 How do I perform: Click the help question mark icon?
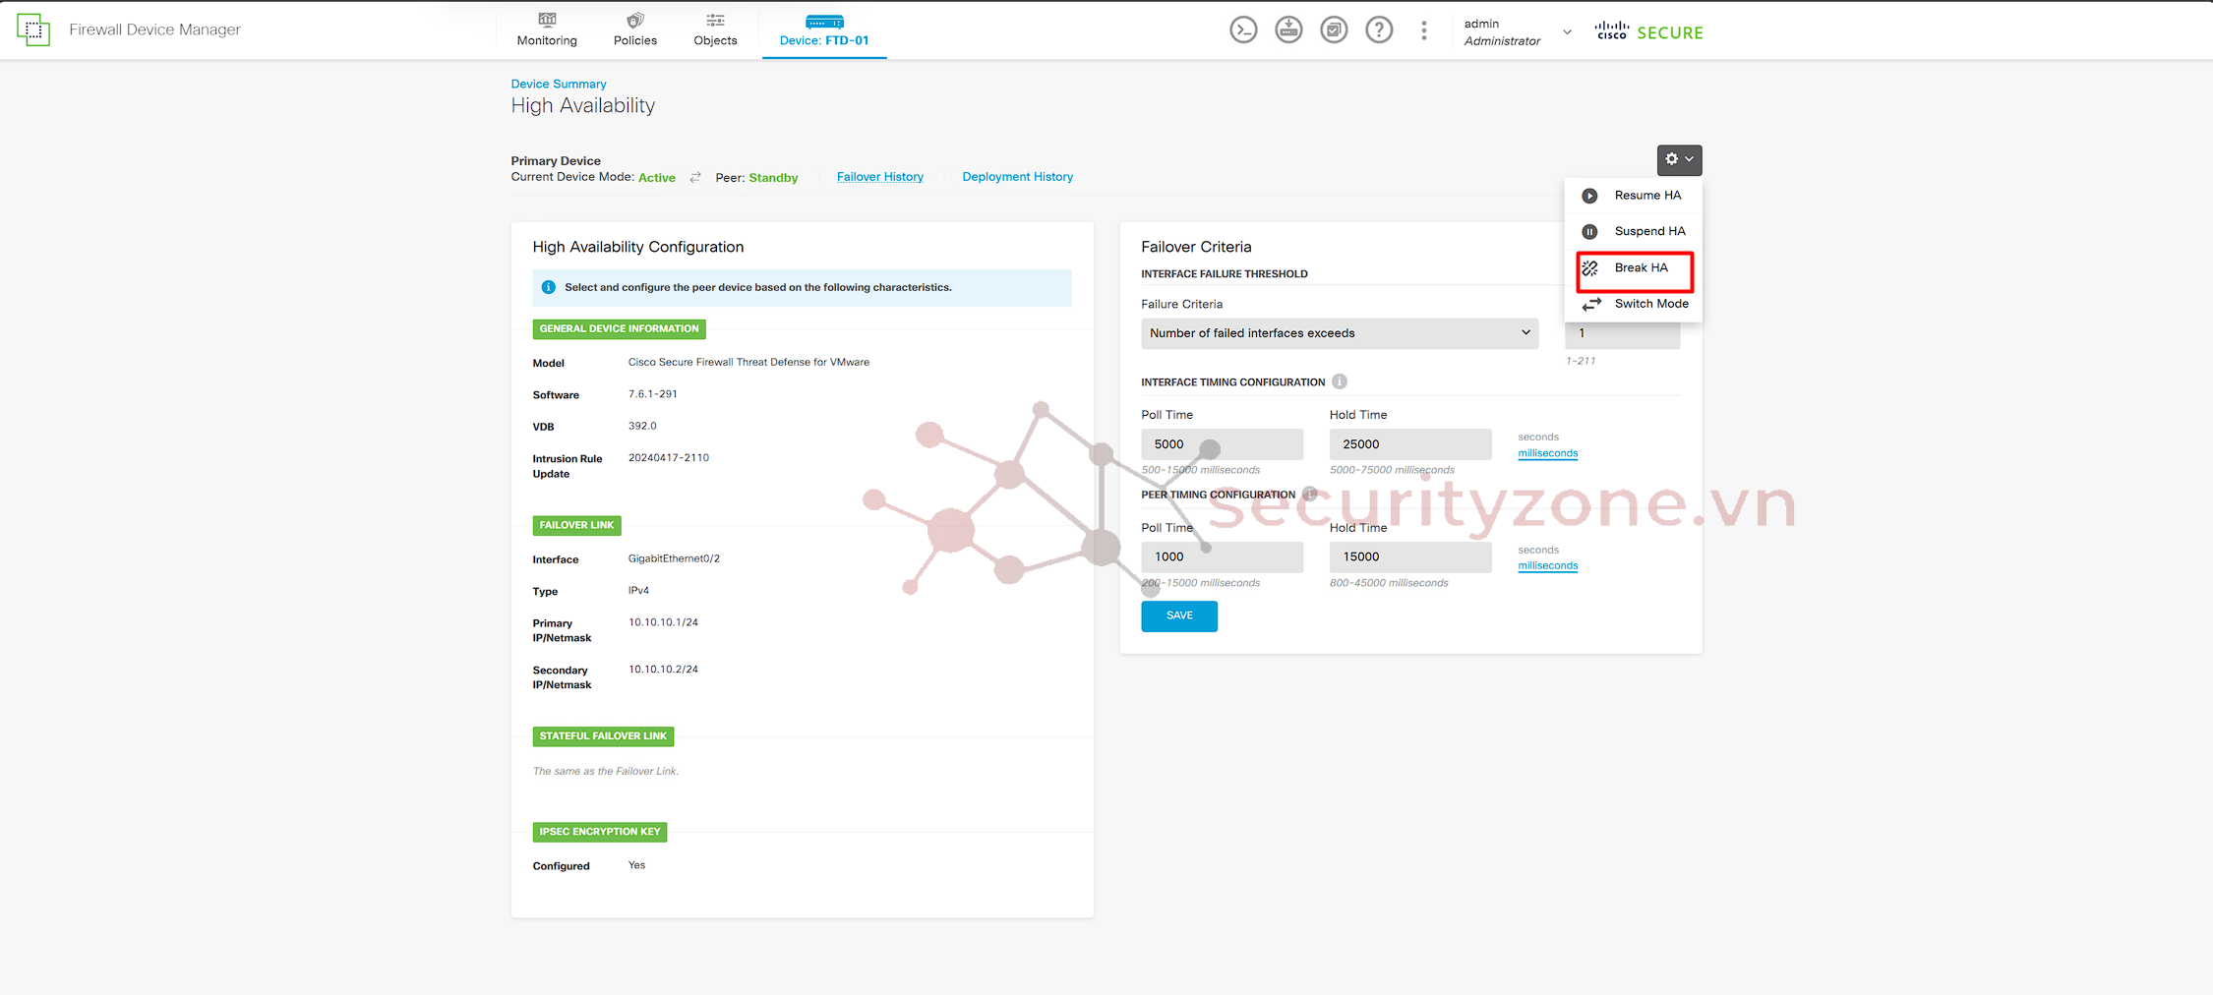point(1379,30)
